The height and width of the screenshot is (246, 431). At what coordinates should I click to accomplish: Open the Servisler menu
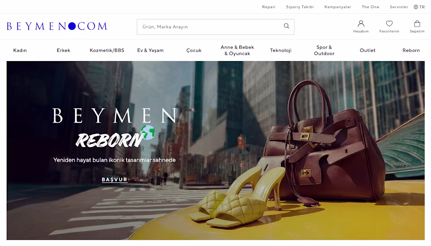[399, 7]
